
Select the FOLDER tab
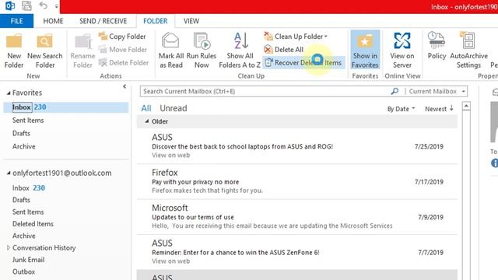click(x=156, y=21)
